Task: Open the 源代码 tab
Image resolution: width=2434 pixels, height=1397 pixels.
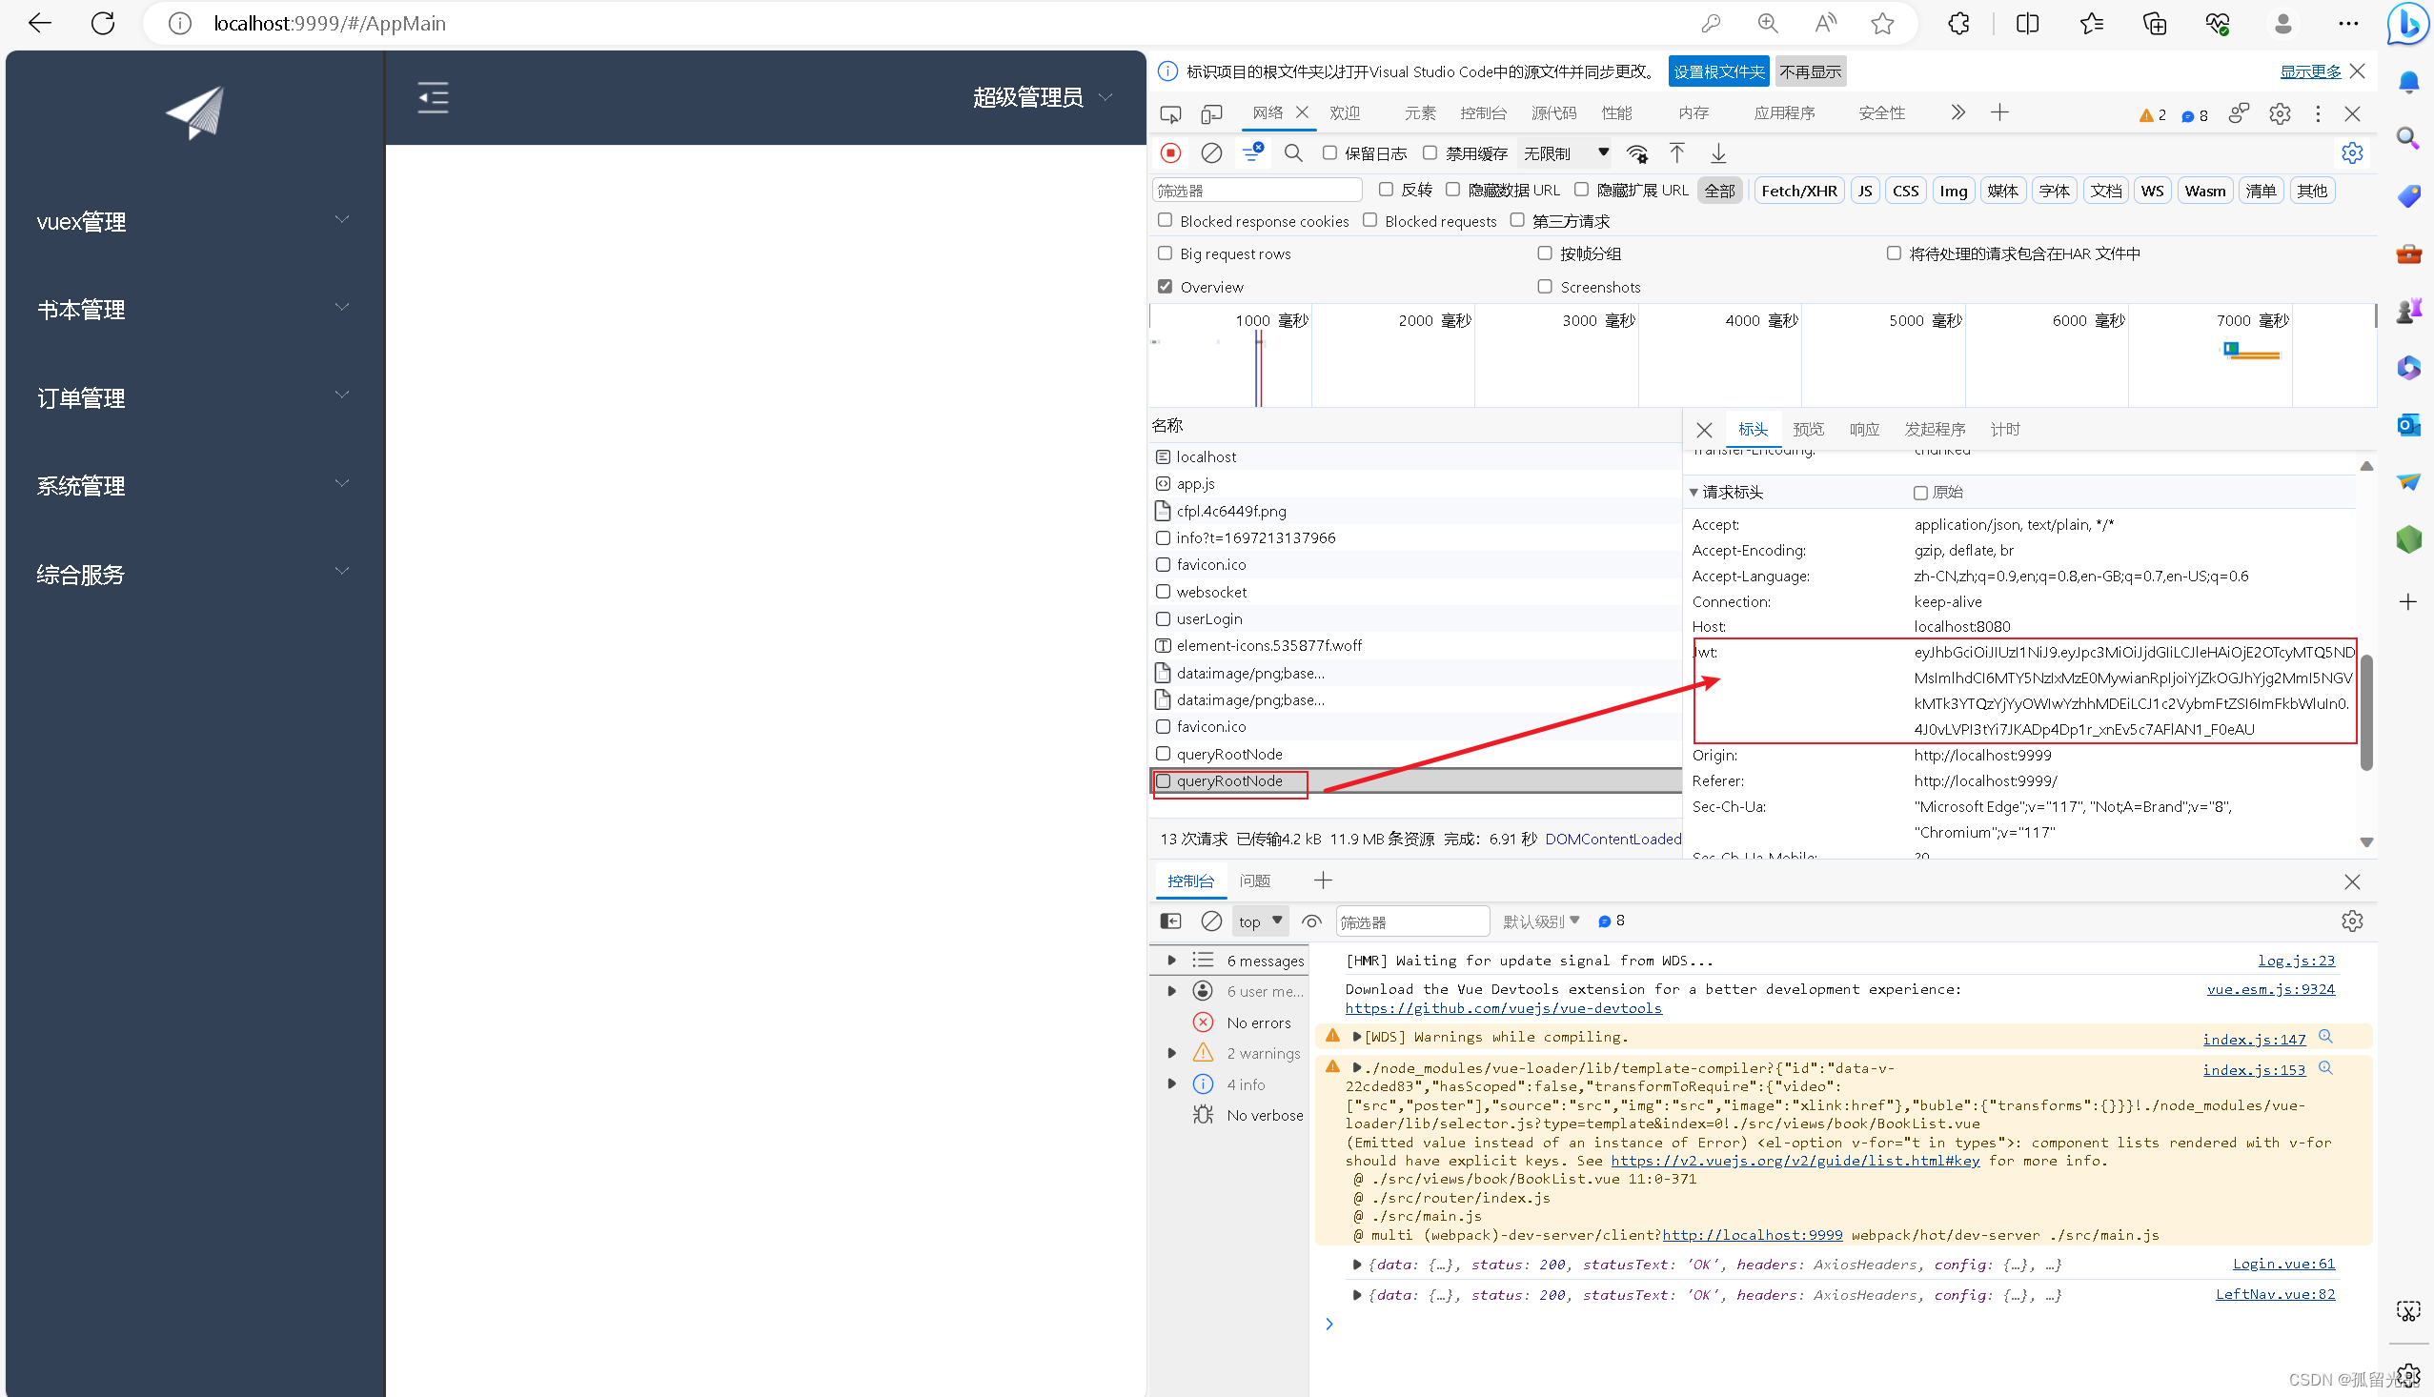Action: pos(1553,112)
